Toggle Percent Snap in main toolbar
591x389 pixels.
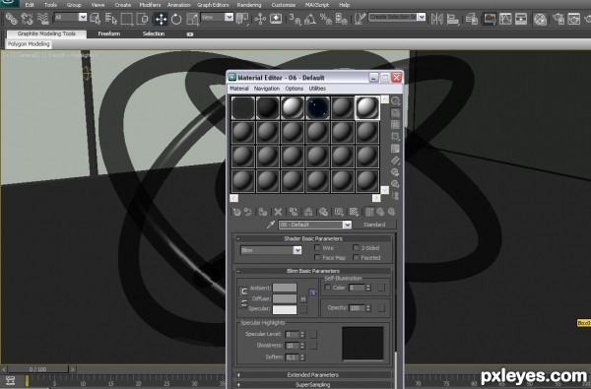[326, 19]
